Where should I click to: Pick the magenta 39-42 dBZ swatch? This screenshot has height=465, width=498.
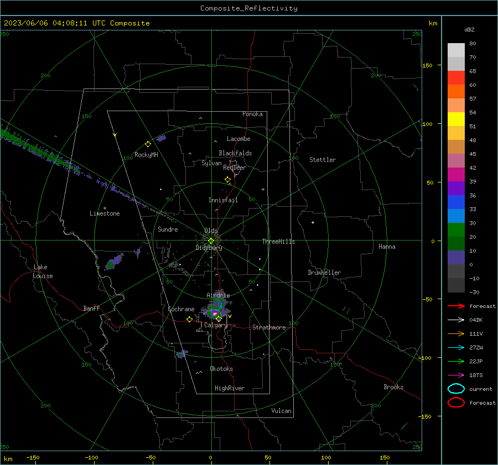pos(456,175)
